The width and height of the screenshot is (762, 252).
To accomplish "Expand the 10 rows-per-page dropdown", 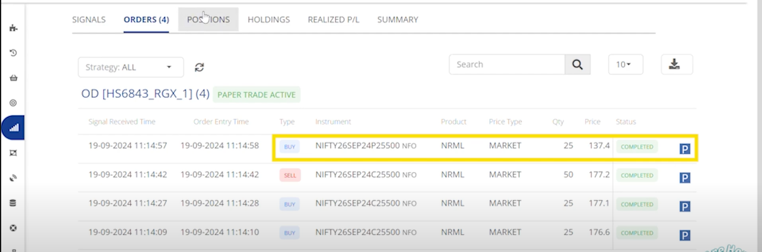I will [625, 64].
